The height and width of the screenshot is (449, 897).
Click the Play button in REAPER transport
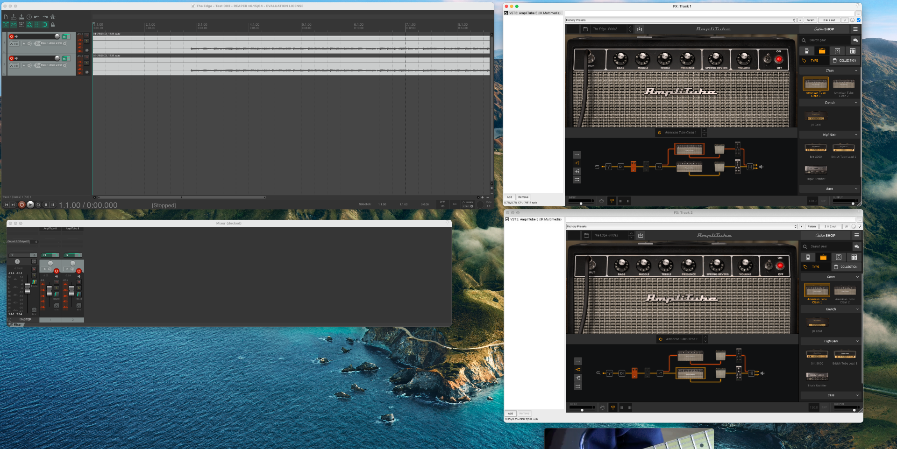click(30, 204)
